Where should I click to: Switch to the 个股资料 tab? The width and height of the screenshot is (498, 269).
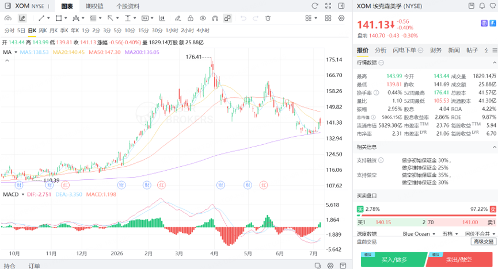[x=128, y=6]
